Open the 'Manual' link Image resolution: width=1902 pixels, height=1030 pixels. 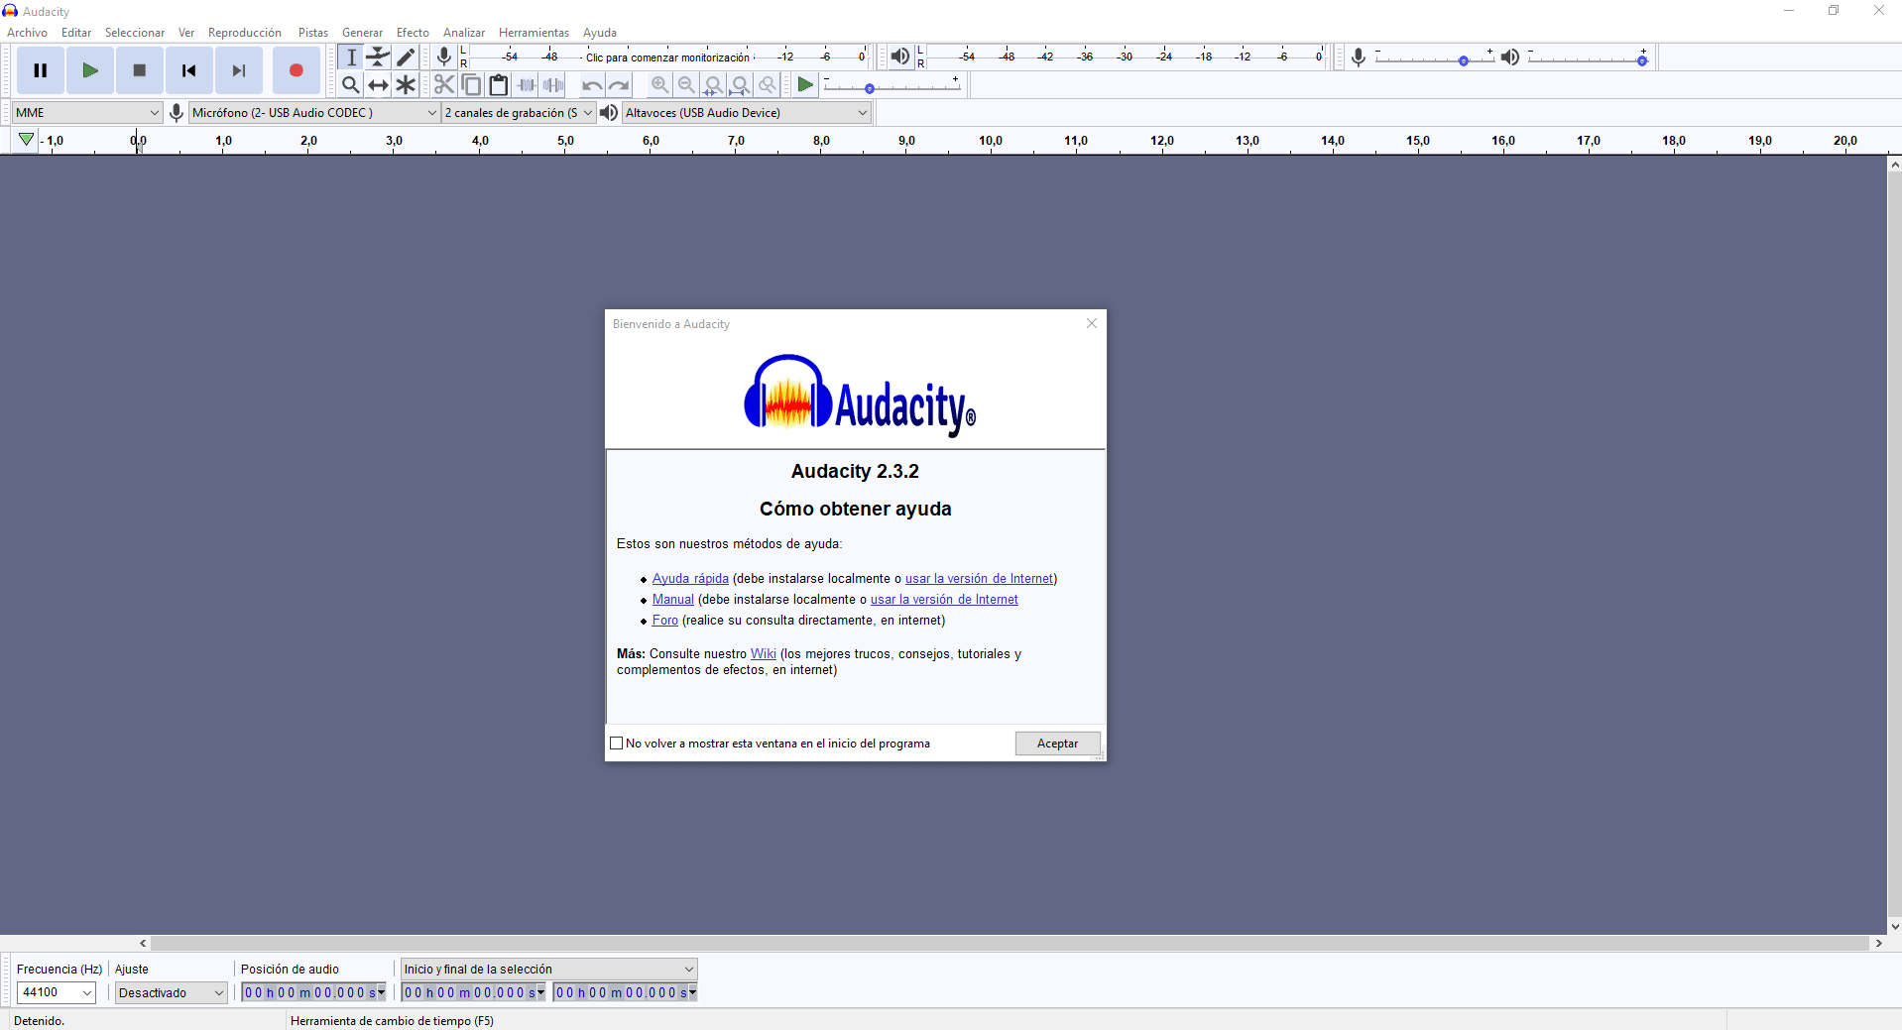coord(673,600)
